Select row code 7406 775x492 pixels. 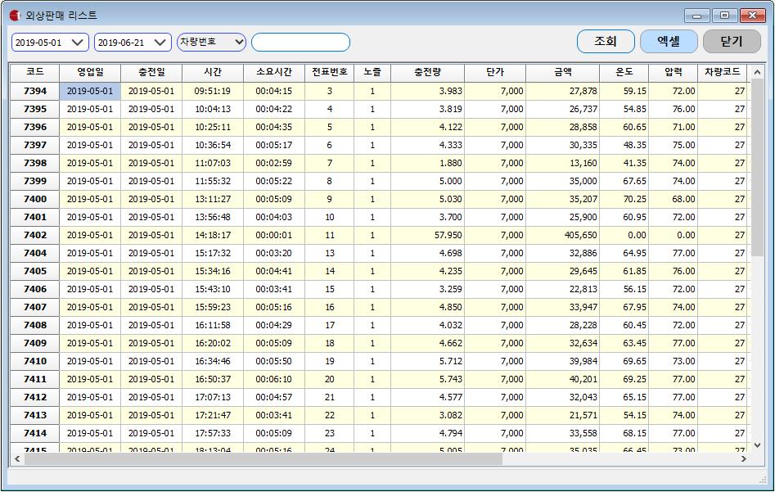pos(35,289)
